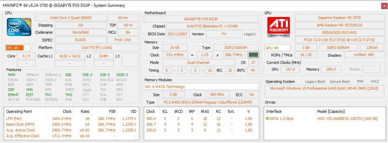Click the Prod. Unit field
The width and height of the screenshot is (388, 143).
123,40
